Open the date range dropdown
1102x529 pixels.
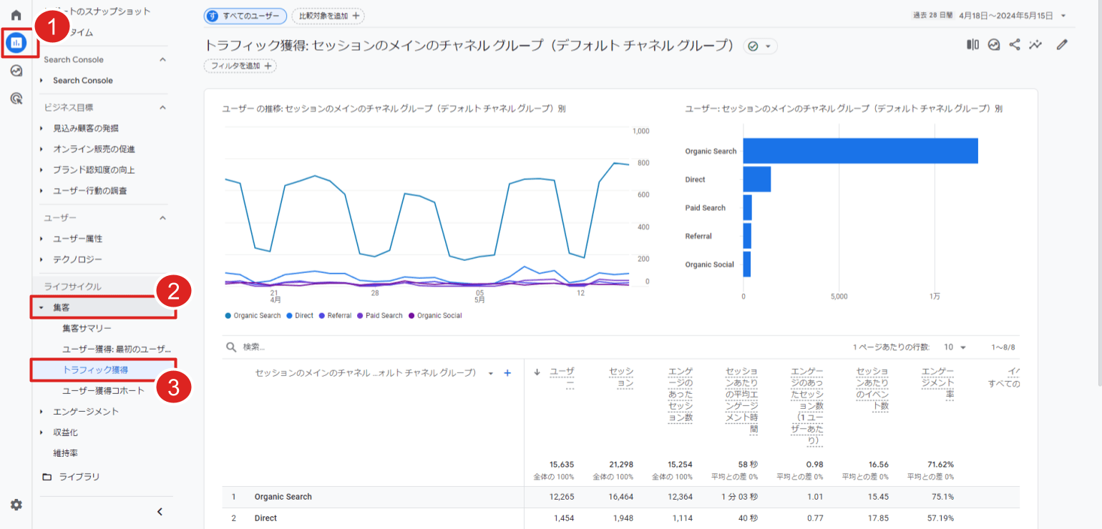(x=990, y=16)
